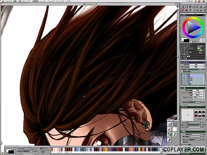Collapse the Size brush controls section
Screen dimensions: 207x155
coord(193,107)
